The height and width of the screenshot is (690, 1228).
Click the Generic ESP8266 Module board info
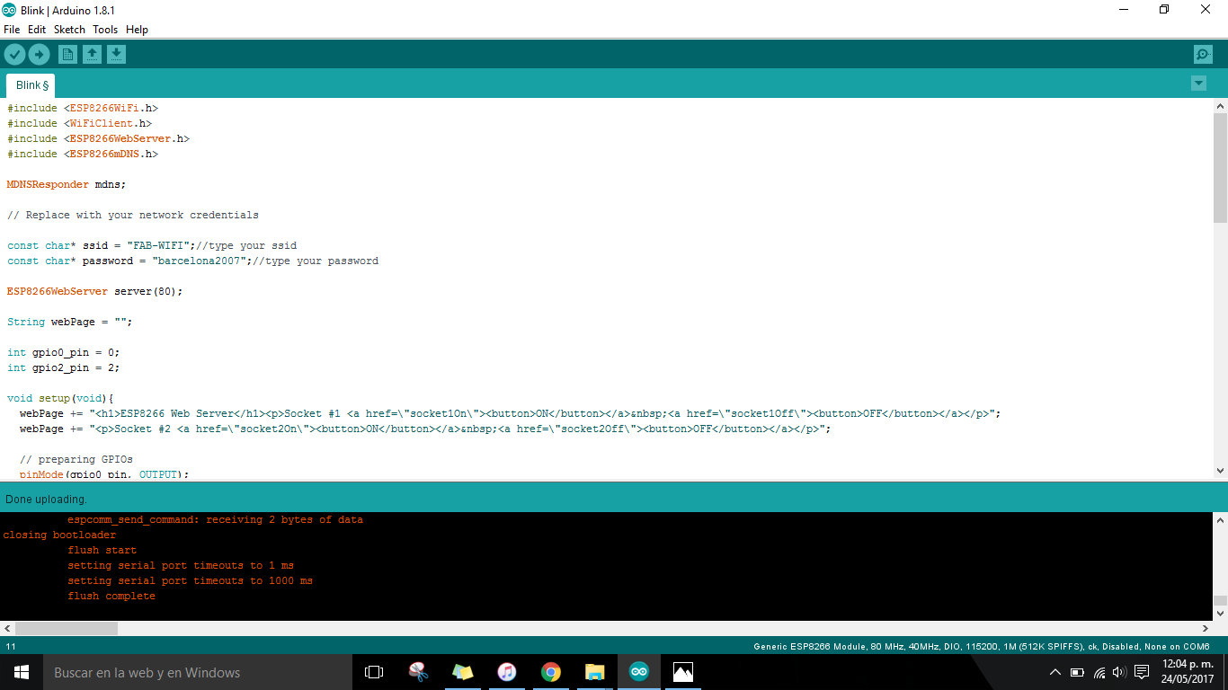[x=982, y=646]
